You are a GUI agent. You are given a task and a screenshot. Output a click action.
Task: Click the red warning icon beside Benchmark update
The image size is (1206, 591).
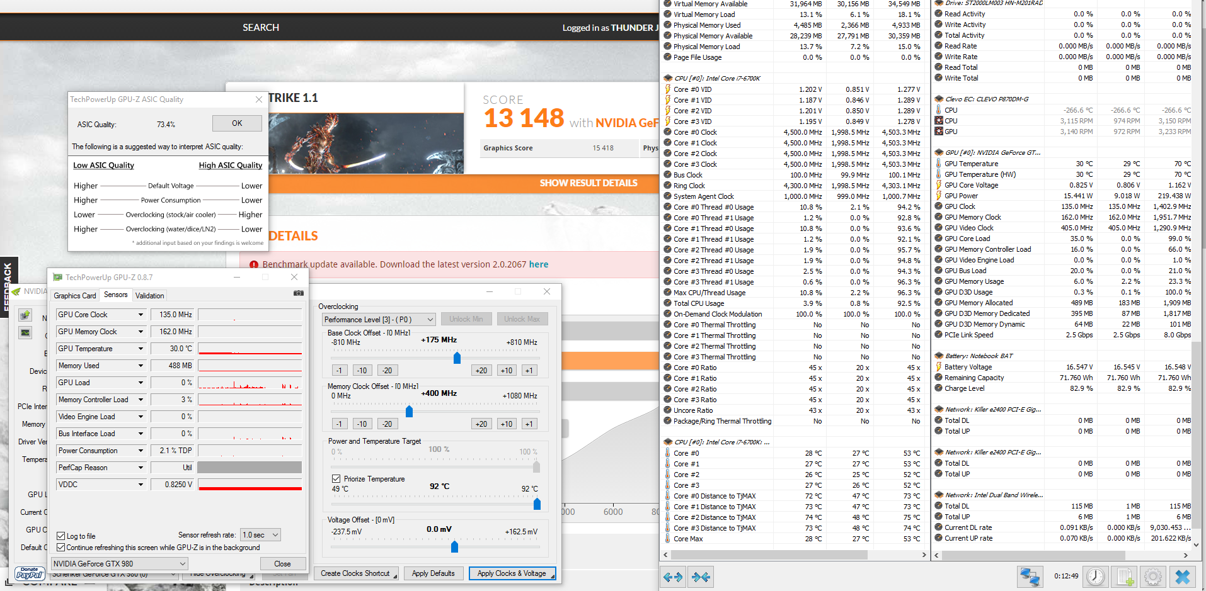(254, 265)
